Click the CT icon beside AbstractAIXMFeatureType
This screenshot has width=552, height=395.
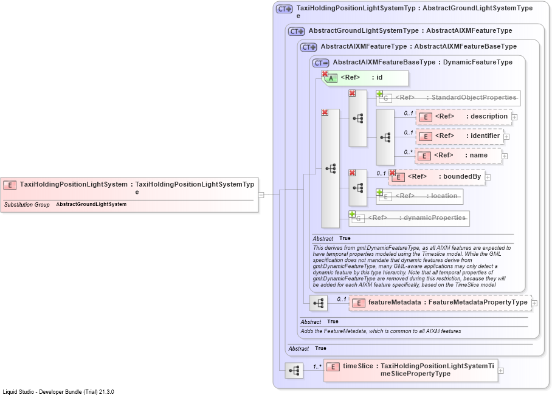[308, 47]
